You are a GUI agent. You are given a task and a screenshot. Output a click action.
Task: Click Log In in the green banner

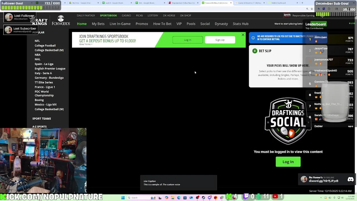188,40
